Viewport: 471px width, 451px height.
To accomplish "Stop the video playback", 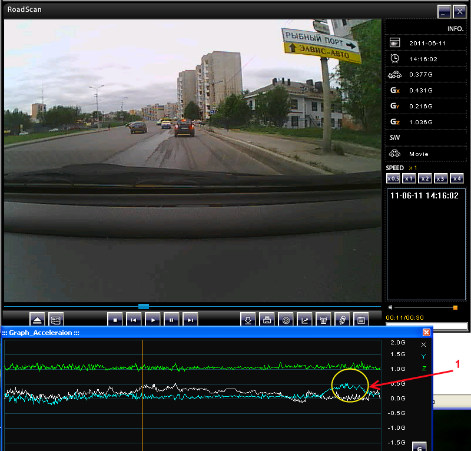I will (115, 320).
